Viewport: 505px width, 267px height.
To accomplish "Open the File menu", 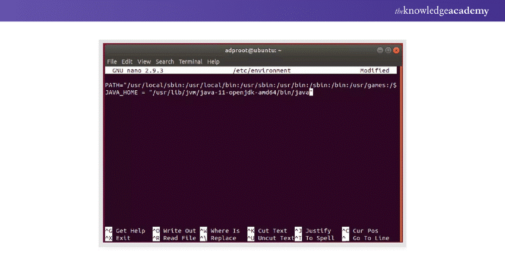I will coord(112,62).
